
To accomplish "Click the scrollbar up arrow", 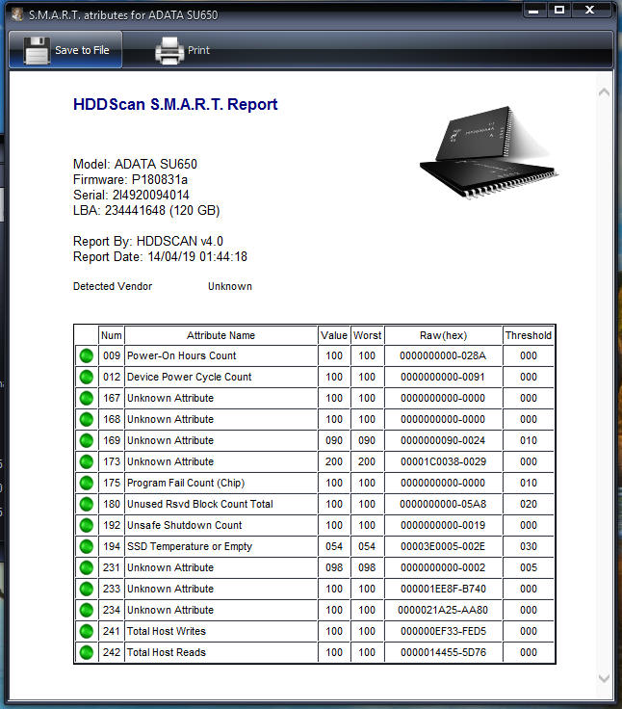I will [x=604, y=92].
